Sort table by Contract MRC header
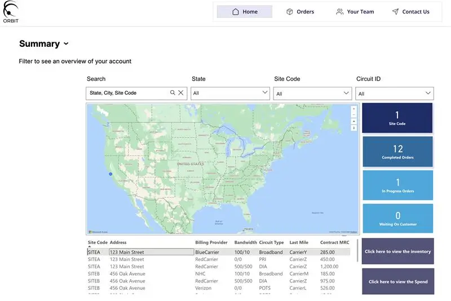Image resolution: width=451 pixels, height=301 pixels. (335, 242)
